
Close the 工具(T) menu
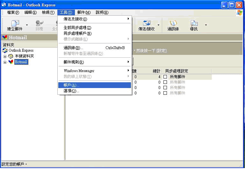66,12
